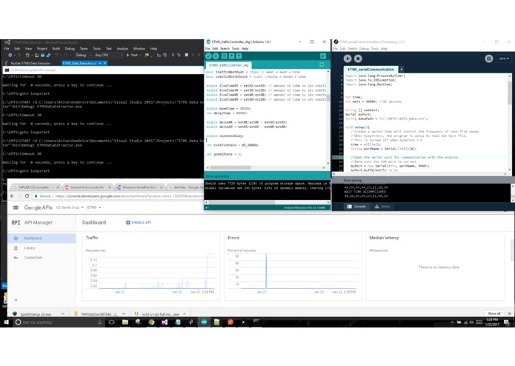Click the Arduino New sketch icon
This screenshot has width=515, height=366.
click(x=225, y=56)
